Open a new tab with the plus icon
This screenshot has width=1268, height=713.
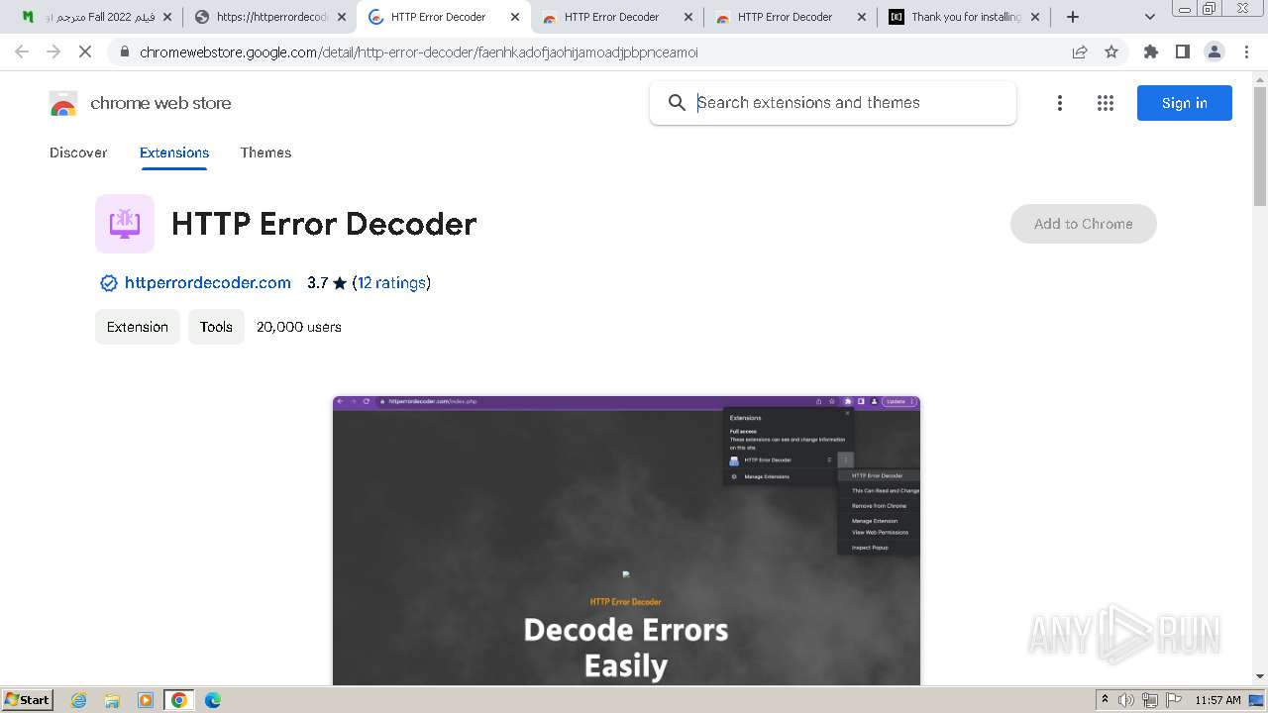[1073, 17]
